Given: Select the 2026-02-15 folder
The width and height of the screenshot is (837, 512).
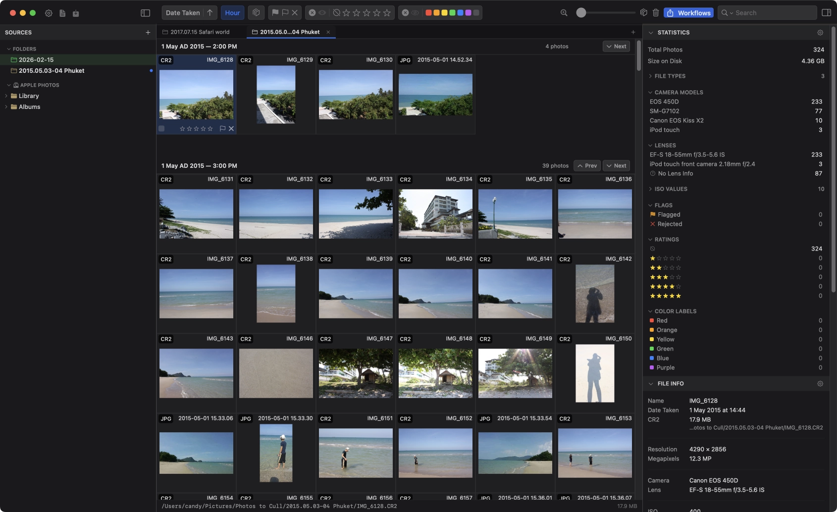Looking at the screenshot, I should pos(78,60).
